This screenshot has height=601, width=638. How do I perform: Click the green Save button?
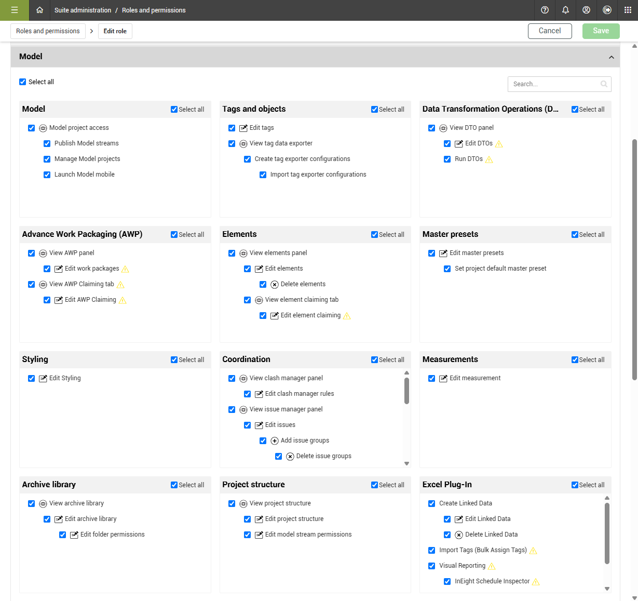point(601,31)
